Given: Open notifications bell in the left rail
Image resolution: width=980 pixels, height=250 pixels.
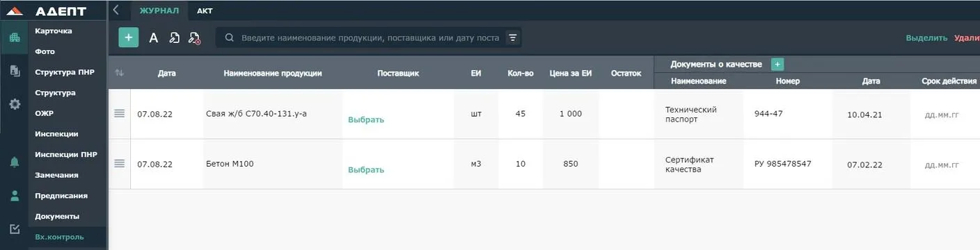Looking at the screenshot, I should (14, 162).
